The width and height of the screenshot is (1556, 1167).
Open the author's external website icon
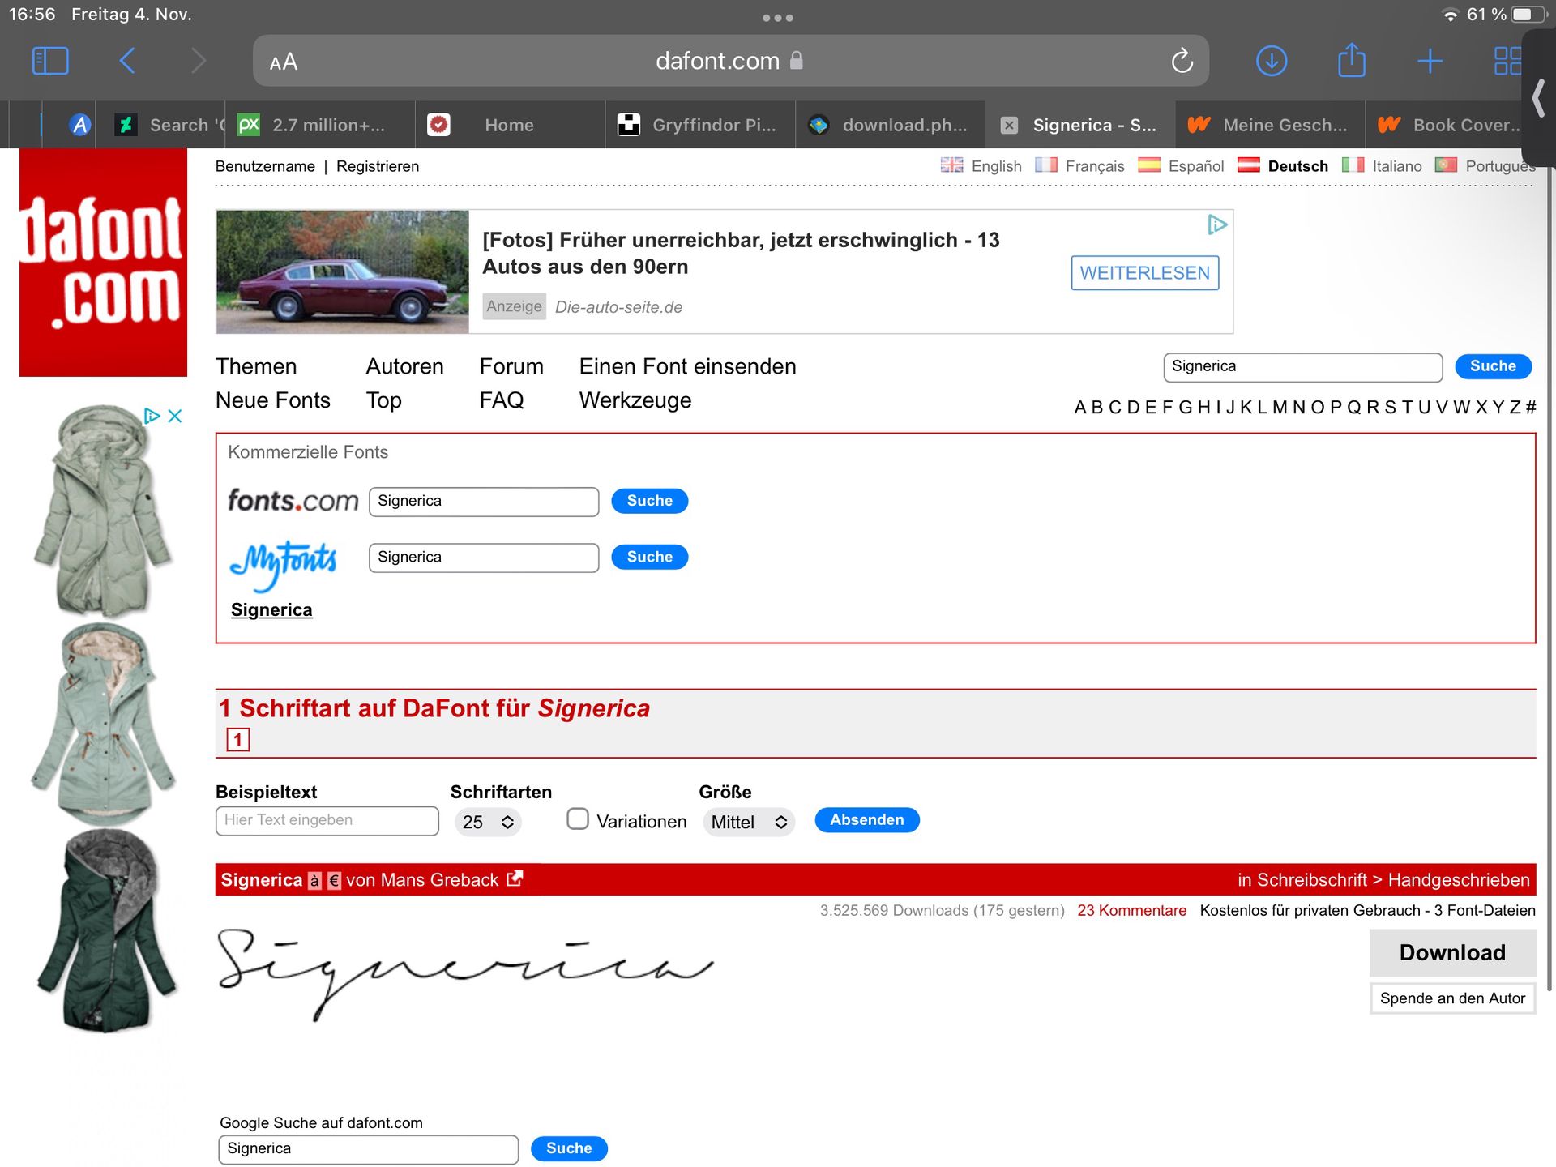tap(515, 878)
